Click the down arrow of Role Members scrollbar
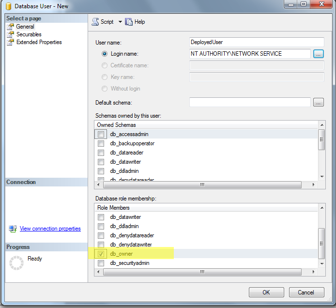The height and width of the screenshot is (308, 336). [322, 263]
